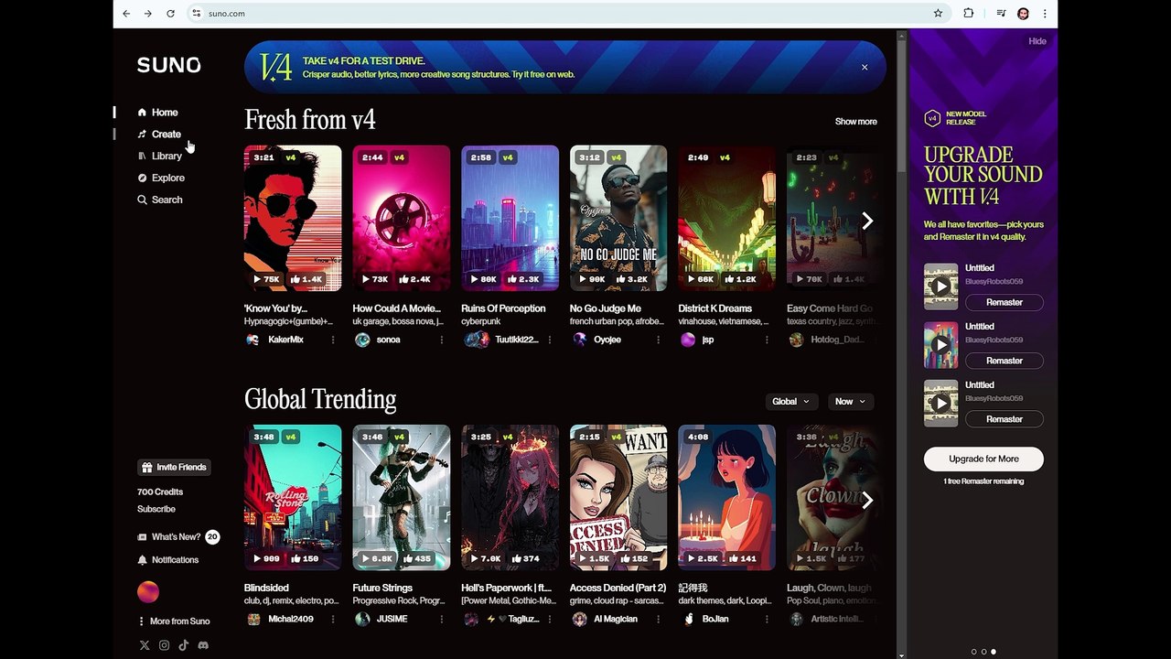Open What's New updates

pos(177,537)
